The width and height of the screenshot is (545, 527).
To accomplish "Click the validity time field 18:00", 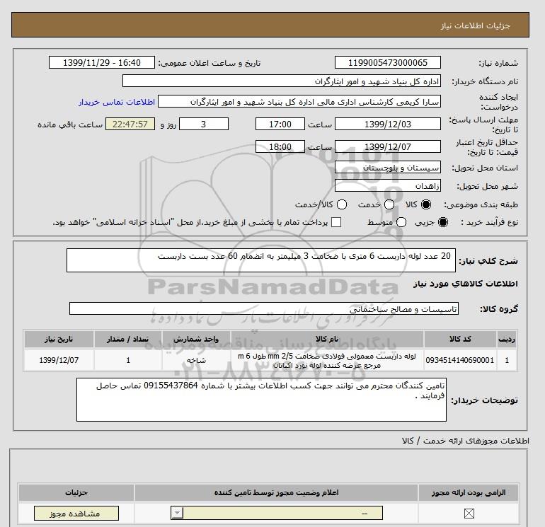I will pos(280,146).
